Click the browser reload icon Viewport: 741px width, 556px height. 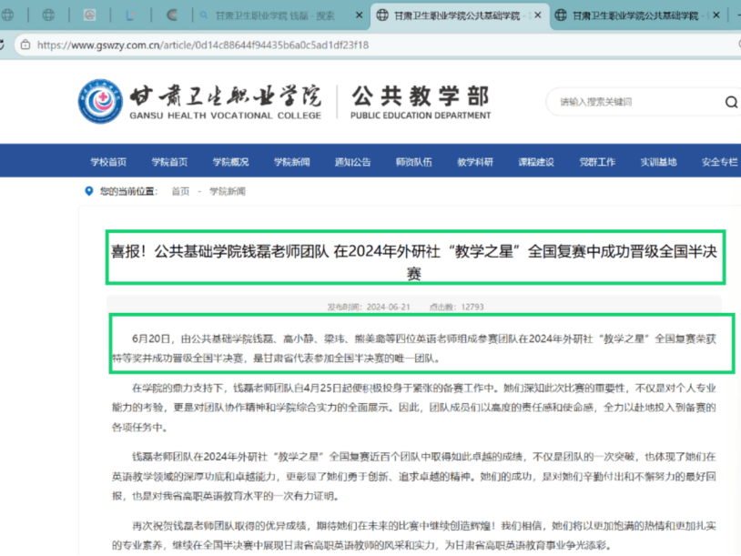point(2,45)
